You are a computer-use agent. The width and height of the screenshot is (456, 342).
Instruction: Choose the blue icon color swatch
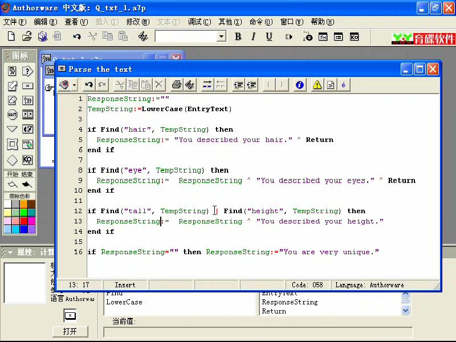pyautogui.click(x=23, y=229)
